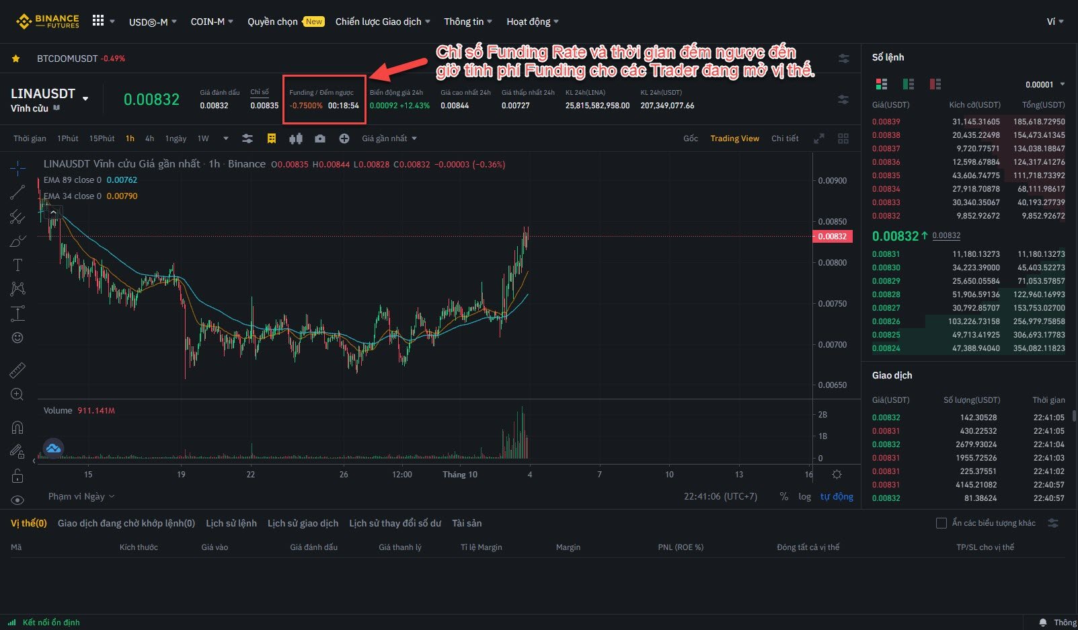The height and width of the screenshot is (630, 1078).
Task: Toggle 'tự động' auto scale
Action: [837, 496]
